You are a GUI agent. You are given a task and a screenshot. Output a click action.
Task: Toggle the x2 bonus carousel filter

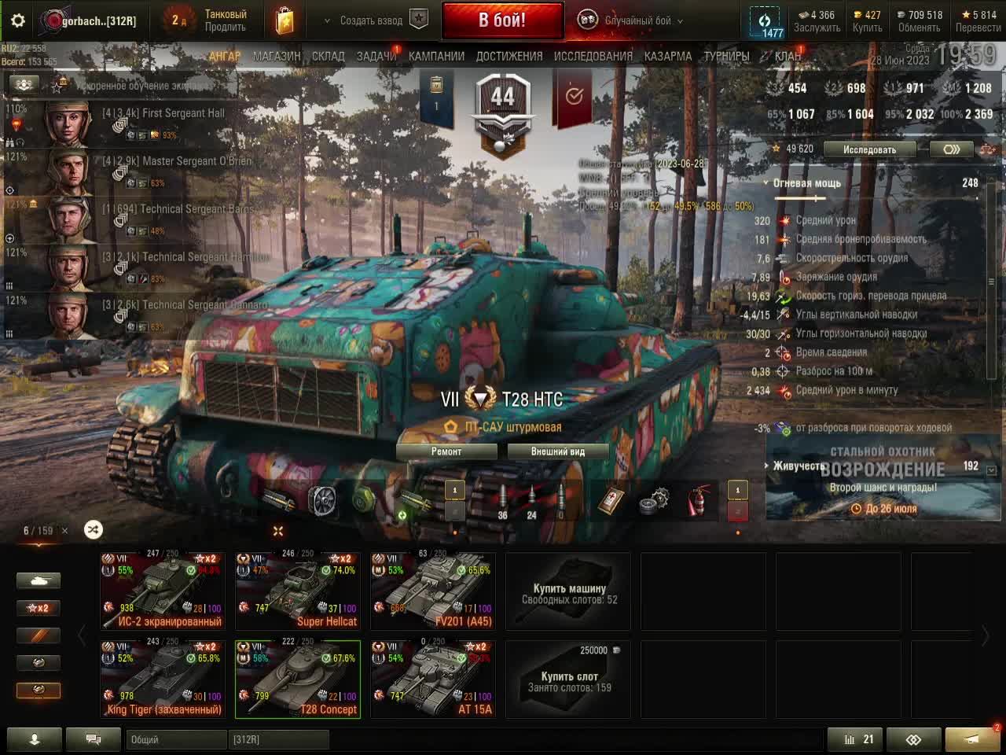pos(39,608)
